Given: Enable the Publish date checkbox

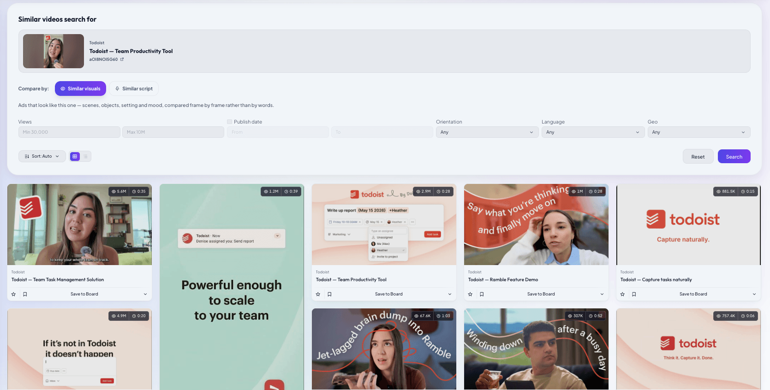Looking at the screenshot, I should pyautogui.click(x=229, y=122).
